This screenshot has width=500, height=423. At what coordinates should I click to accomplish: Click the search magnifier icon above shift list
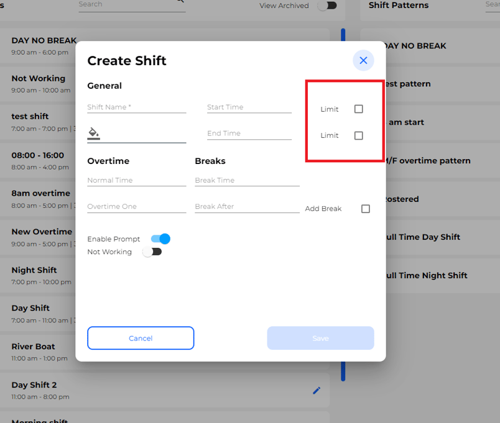pos(180,2)
